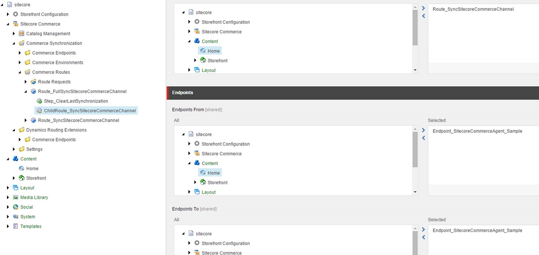This screenshot has width=539, height=255.
Task: Collapse Content in Endpoints From tree
Action: [x=190, y=163]
